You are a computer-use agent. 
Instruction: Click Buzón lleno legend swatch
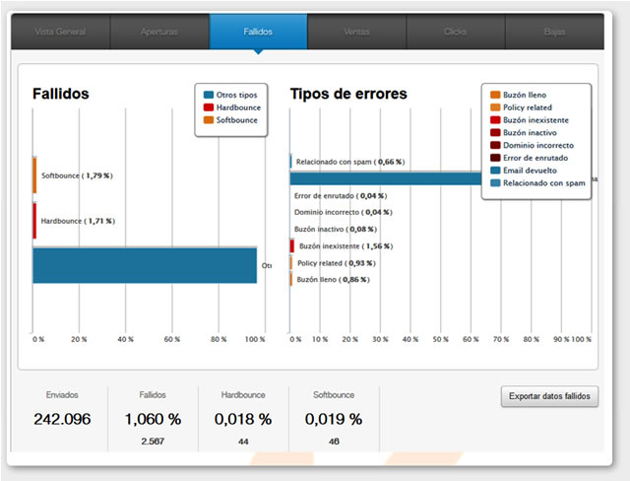point(495,95)
